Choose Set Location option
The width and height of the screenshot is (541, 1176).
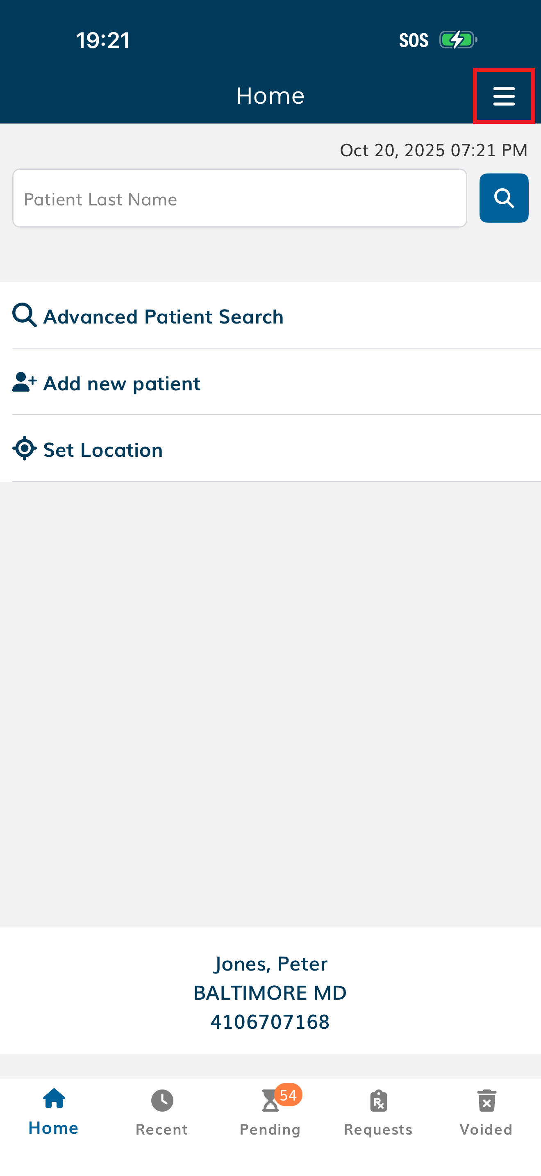[103, 450]
